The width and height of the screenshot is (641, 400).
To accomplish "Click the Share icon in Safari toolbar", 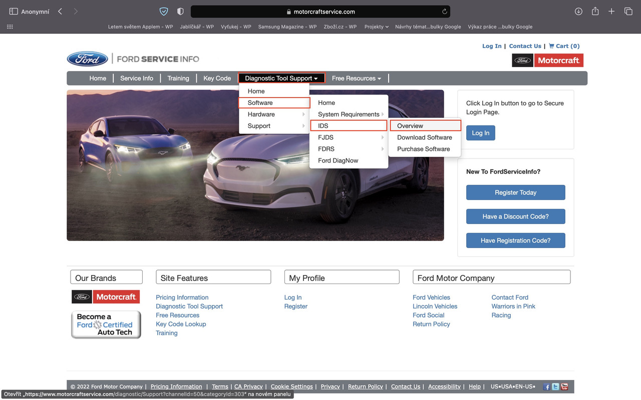I will pos(595,11).
